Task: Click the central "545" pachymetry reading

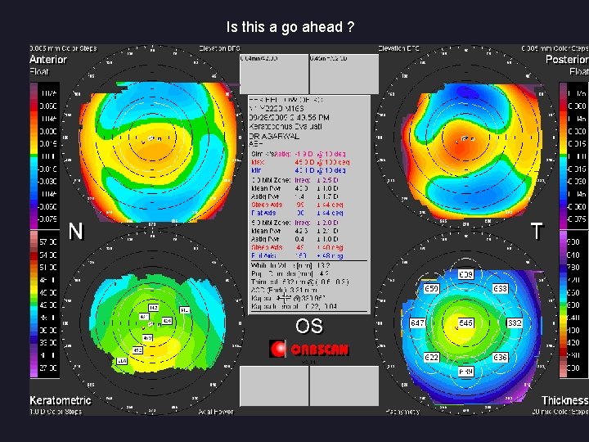Action: [465, 322]
